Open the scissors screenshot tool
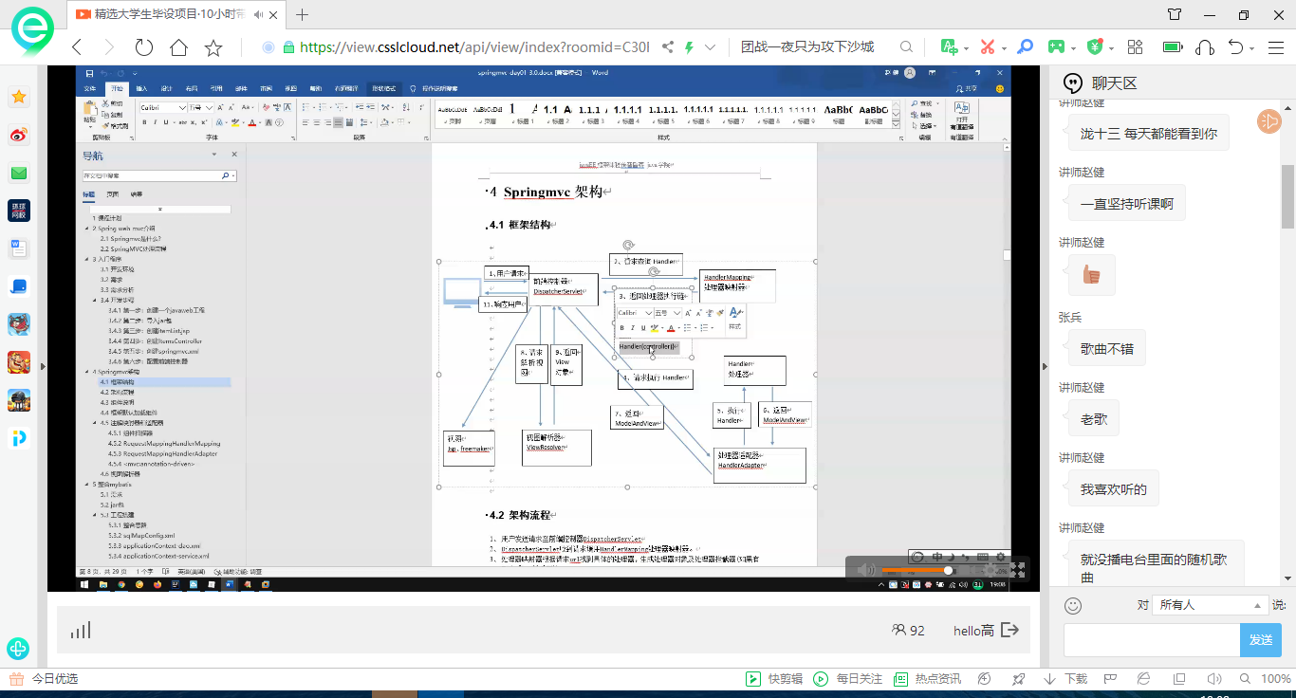The height and width of the screenshot is (698, 1296). pyautogui.click(x=988, y=46)
